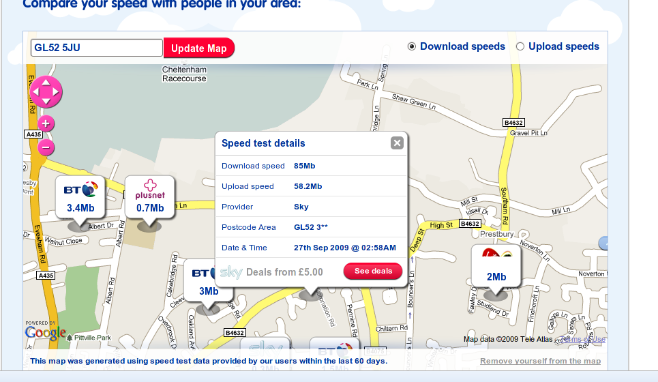
Task: Click the provider value Sky
Action: 301,207
